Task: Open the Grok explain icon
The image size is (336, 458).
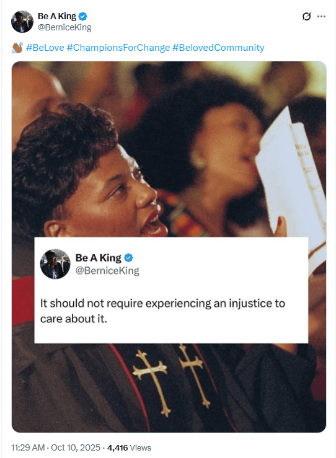Action: click(x=306, y=17)
